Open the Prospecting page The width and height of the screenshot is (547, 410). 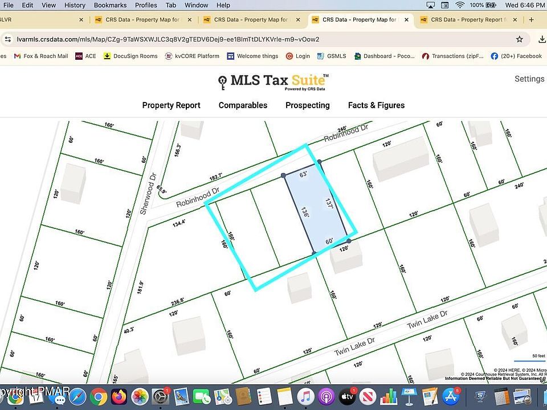(307, 105)
